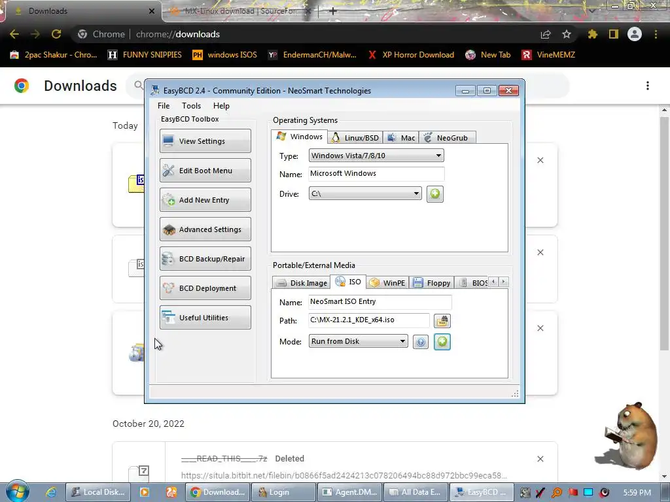Open the situla.bitbit.net download link

[x=344, y=476]
